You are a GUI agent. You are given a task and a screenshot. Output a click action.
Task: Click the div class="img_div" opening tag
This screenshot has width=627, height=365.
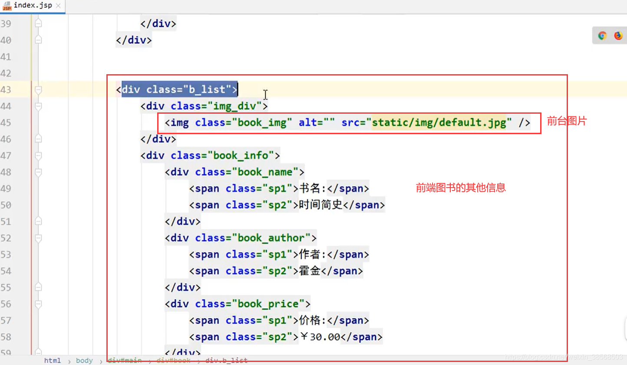[204, 106]
